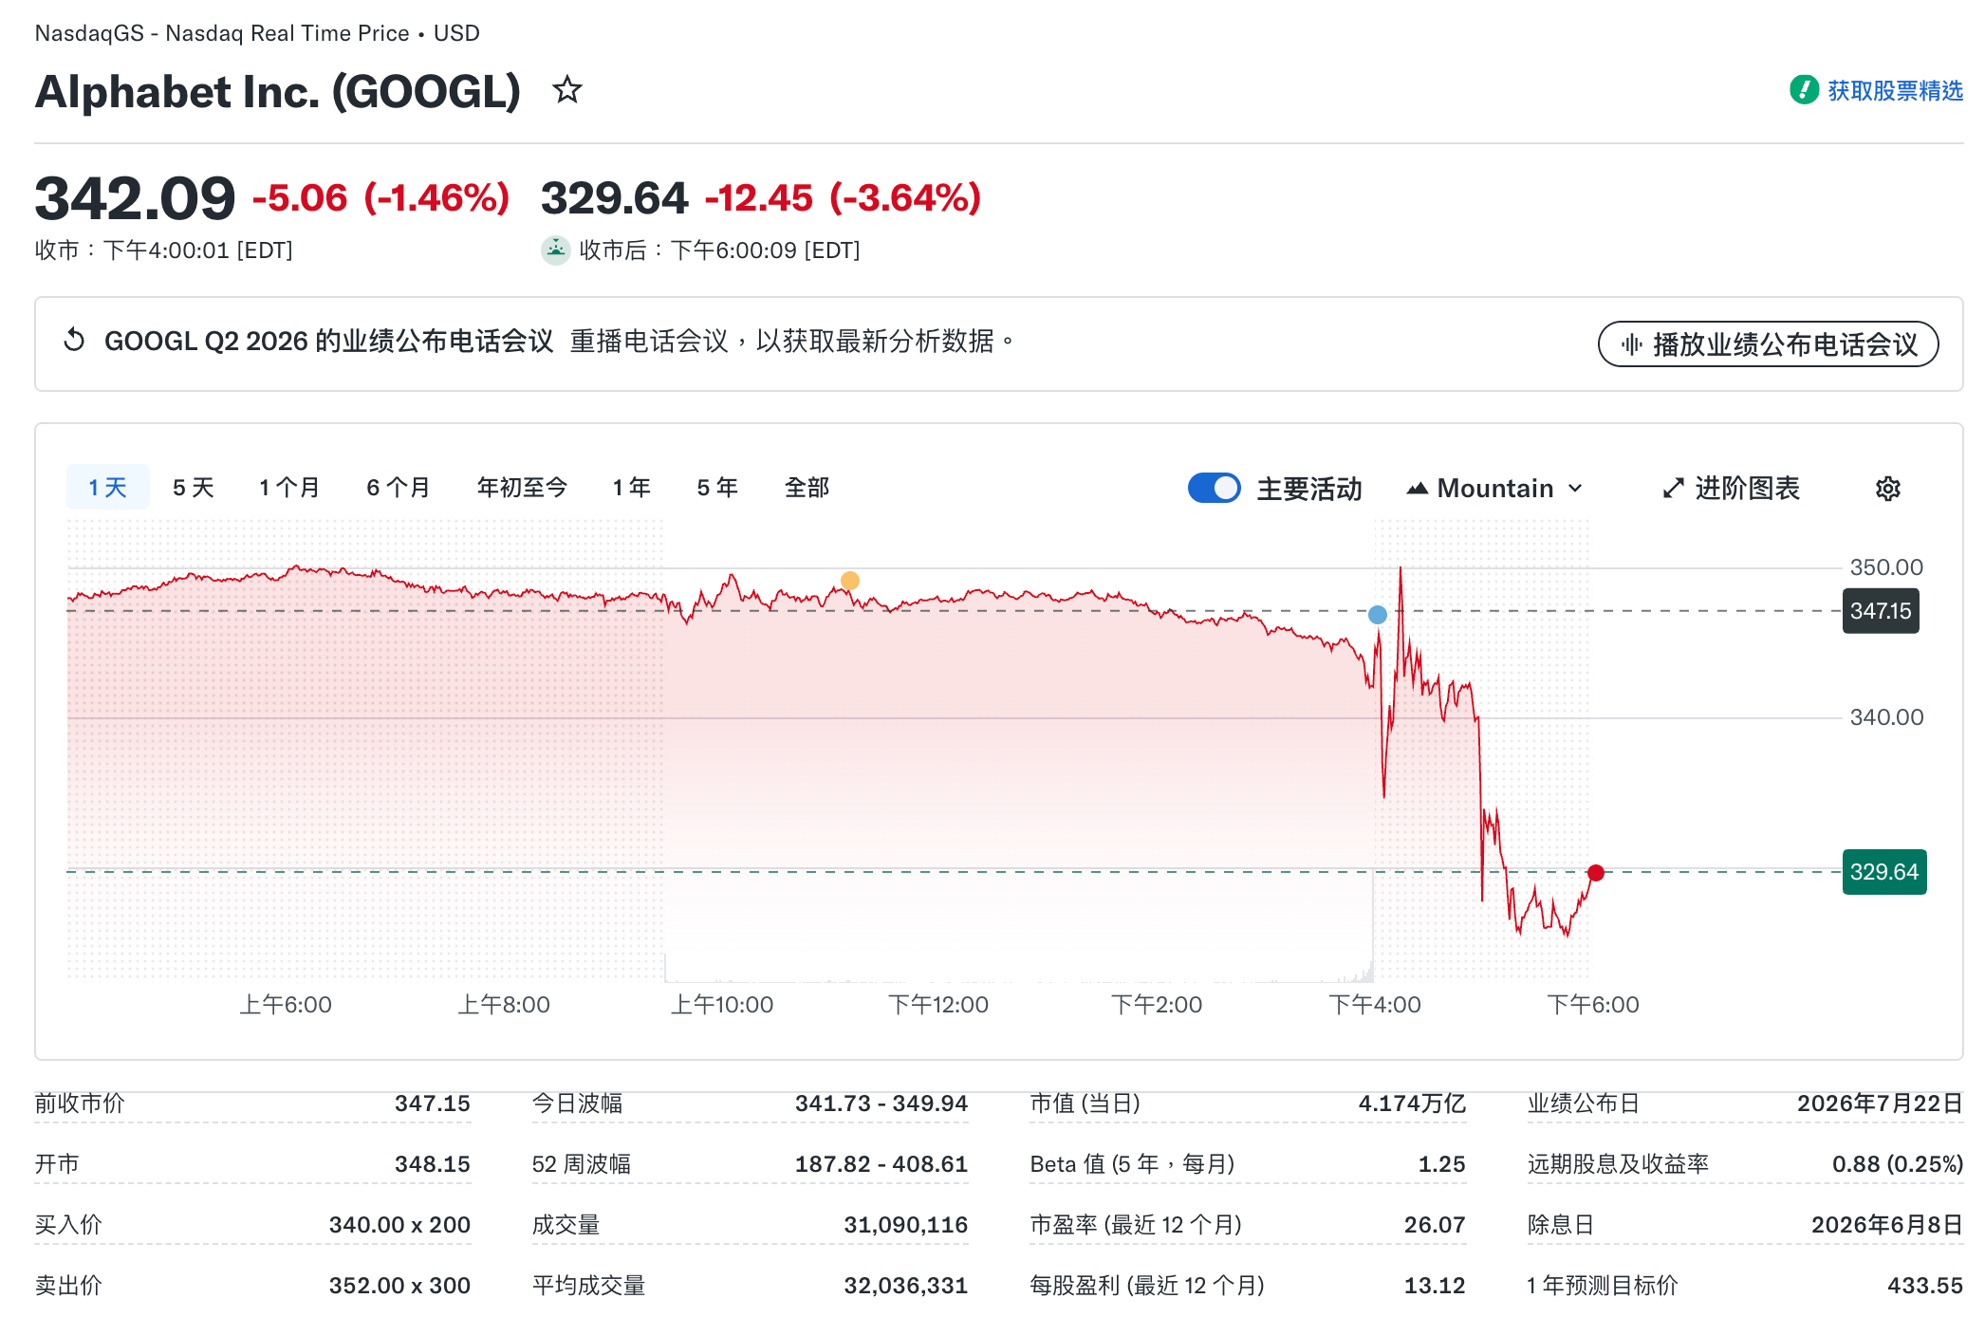Choose the 年初至今 range
This screenshot has height=1317, width=1985.
[x=522, y=488]
